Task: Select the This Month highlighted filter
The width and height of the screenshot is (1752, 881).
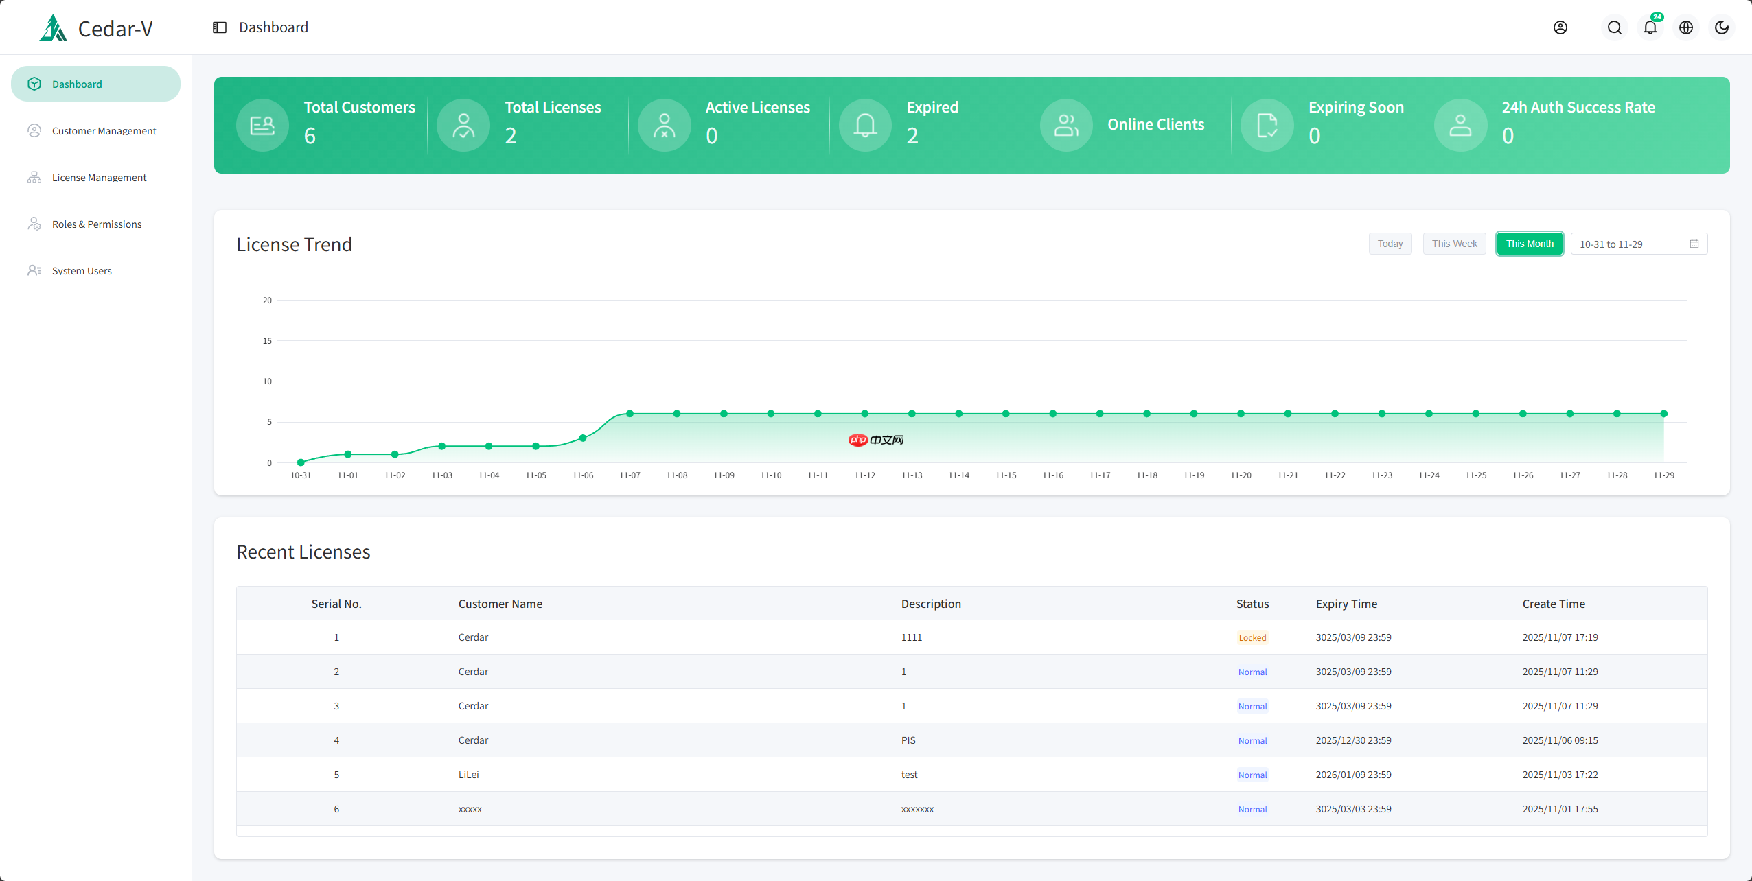Action: [1529, 244]
